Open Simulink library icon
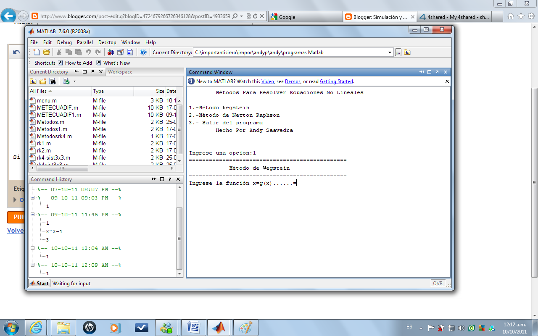This screenshot has height=336, width=538. coord(111,52)
